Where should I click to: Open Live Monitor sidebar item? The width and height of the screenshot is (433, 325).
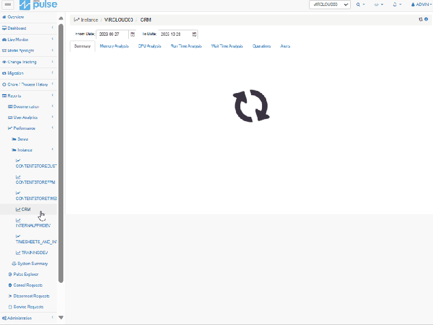[x=18, y=39]
